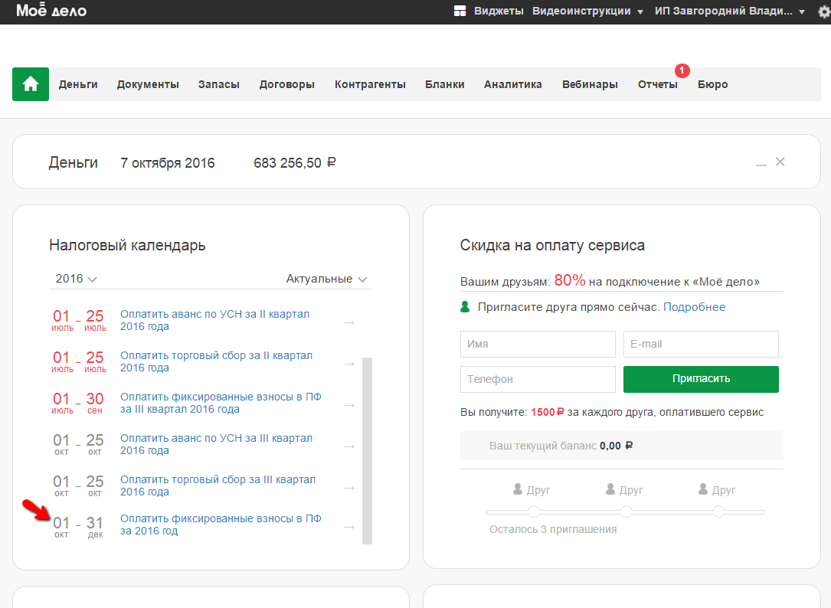The width and height of the screenshot is (831, 608).
Task: Open the Бланки menu tab
Action: [x=445, y=84]
